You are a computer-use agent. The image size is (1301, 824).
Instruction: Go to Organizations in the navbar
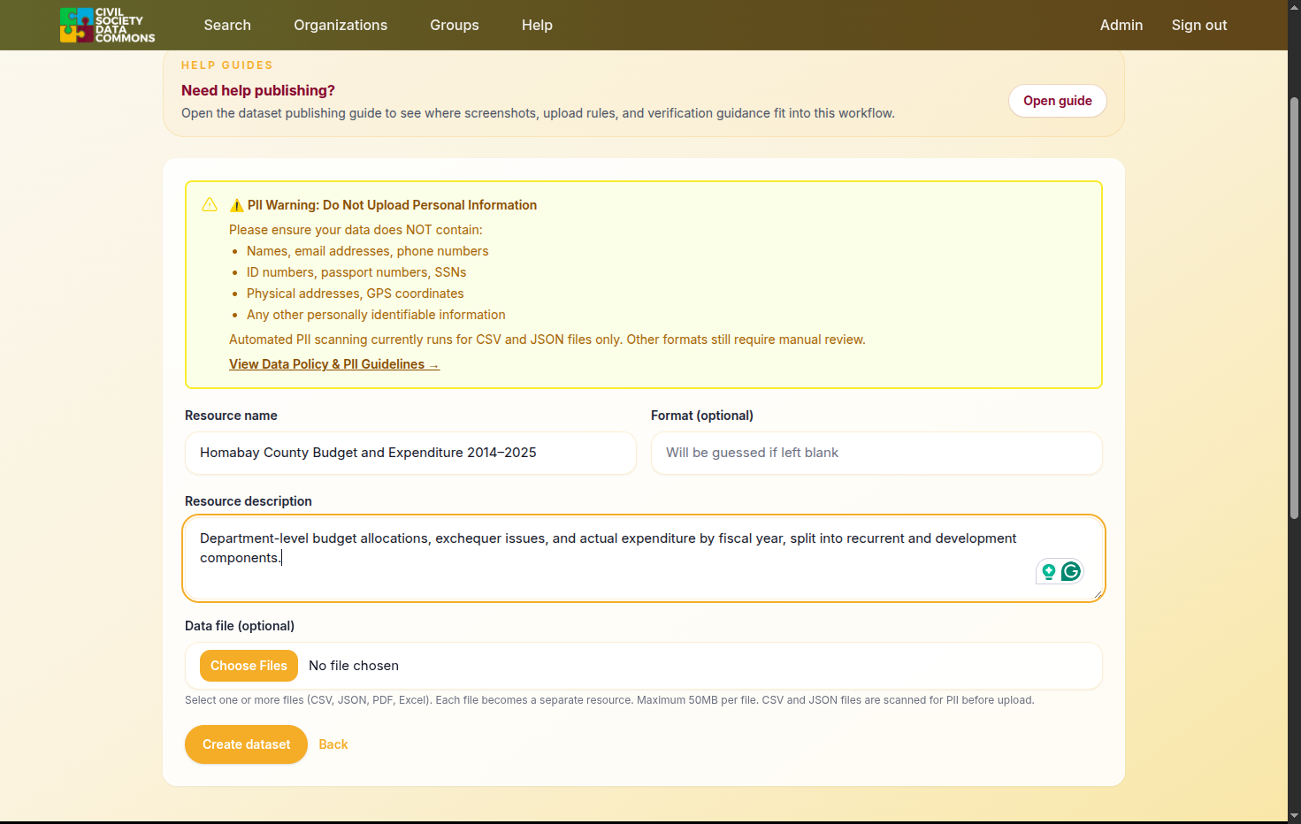click(341, 25)
